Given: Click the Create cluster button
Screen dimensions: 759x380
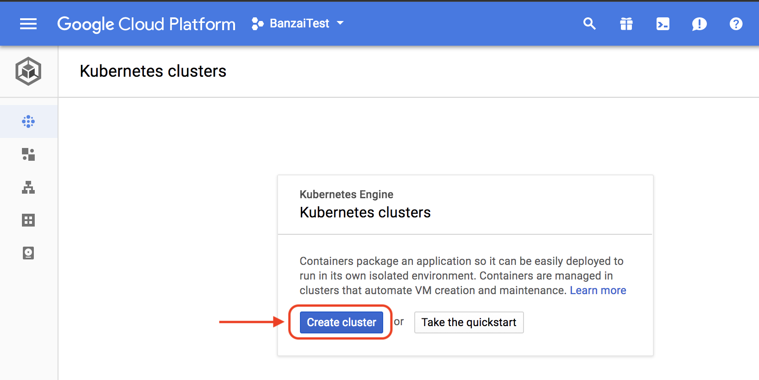Looking at the screenshot, I should coord(342,322).
